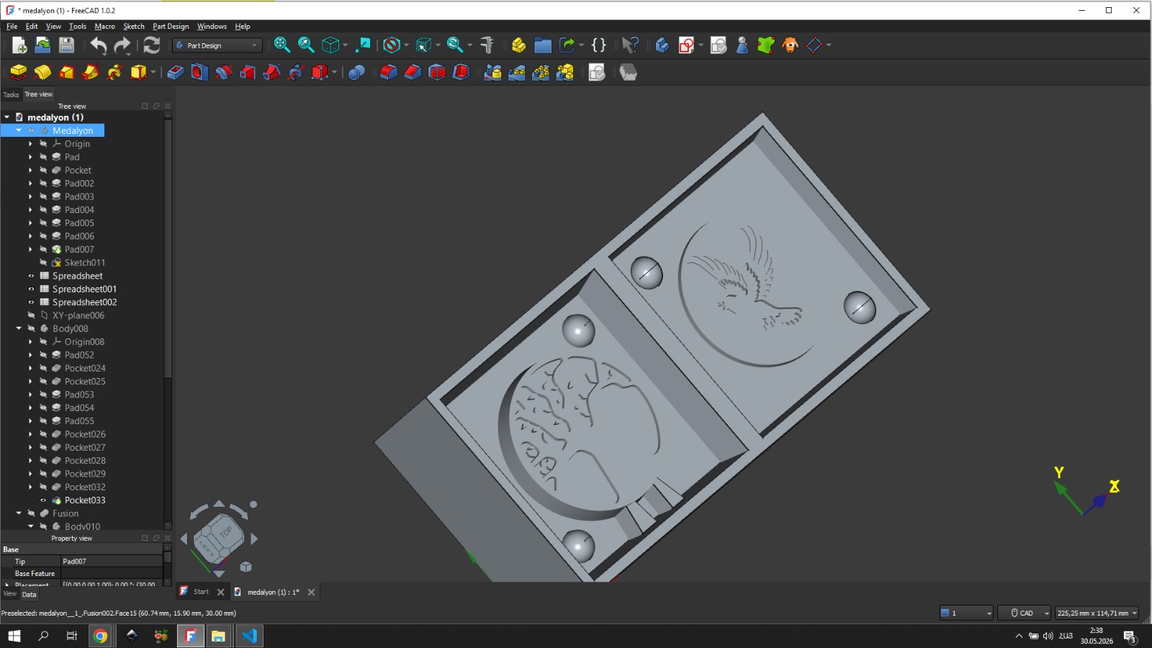Toggle visibility of Sketch011
Image resolution: width=1152 pixels, height=648 pixels.
[x=43, y=263]
